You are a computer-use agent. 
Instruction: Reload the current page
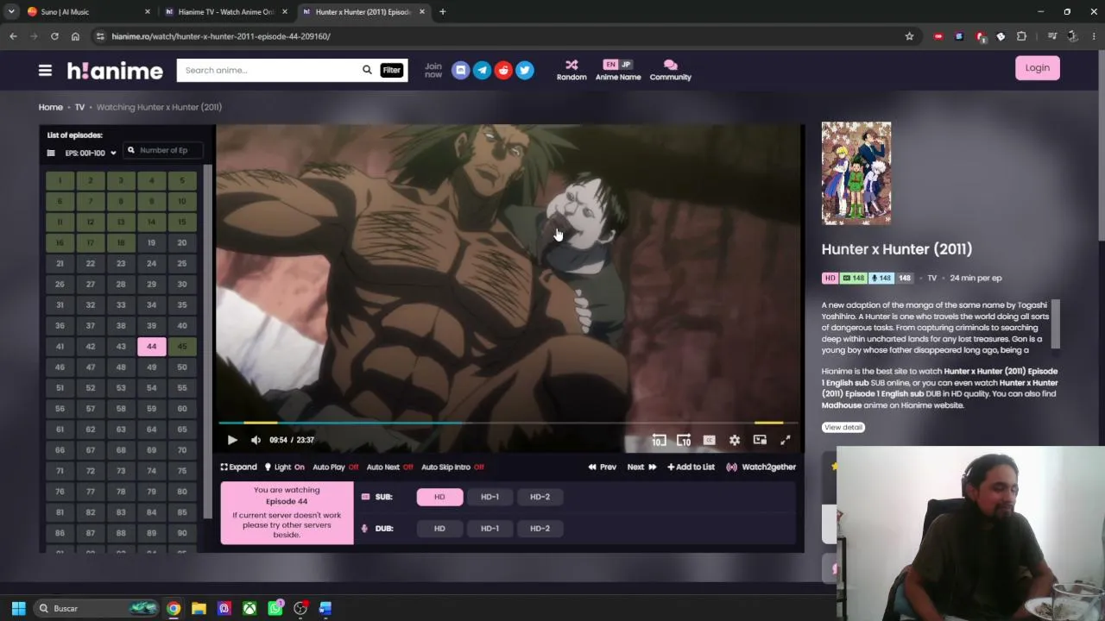54,36
